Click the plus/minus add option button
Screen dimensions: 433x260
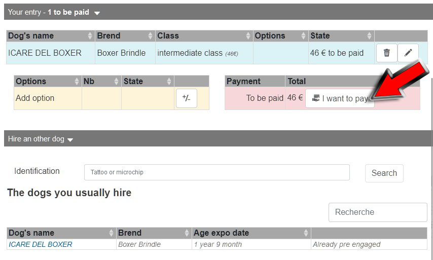(187, 98)
